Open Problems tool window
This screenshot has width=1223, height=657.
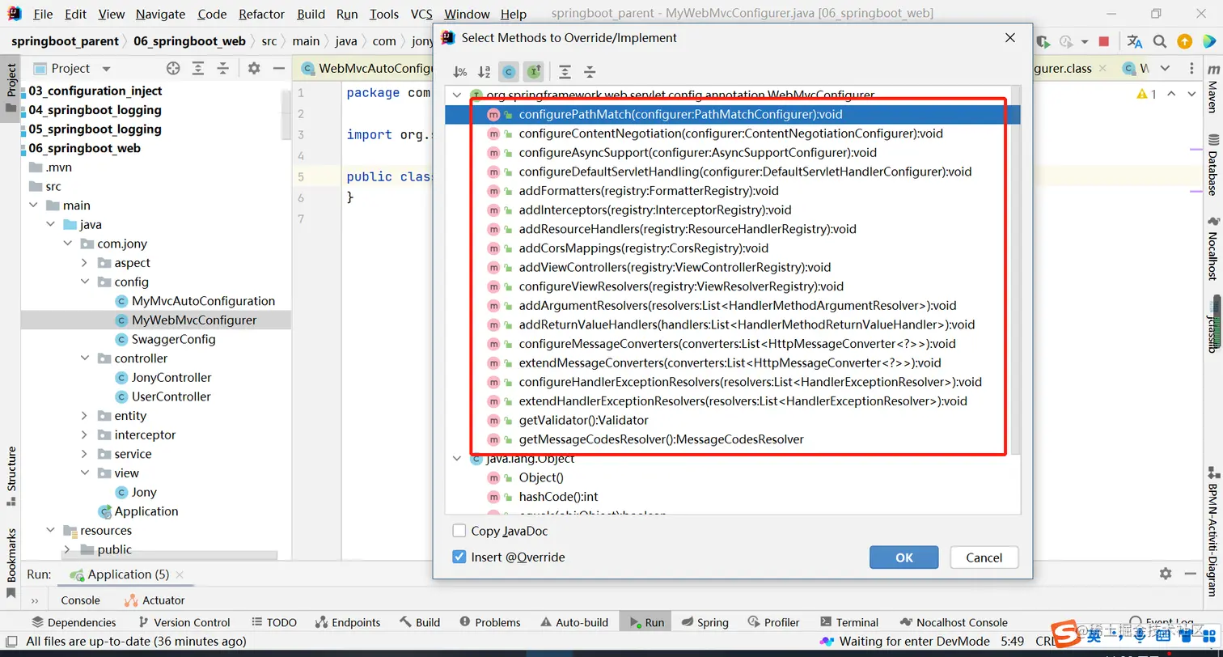pos(489,622)
